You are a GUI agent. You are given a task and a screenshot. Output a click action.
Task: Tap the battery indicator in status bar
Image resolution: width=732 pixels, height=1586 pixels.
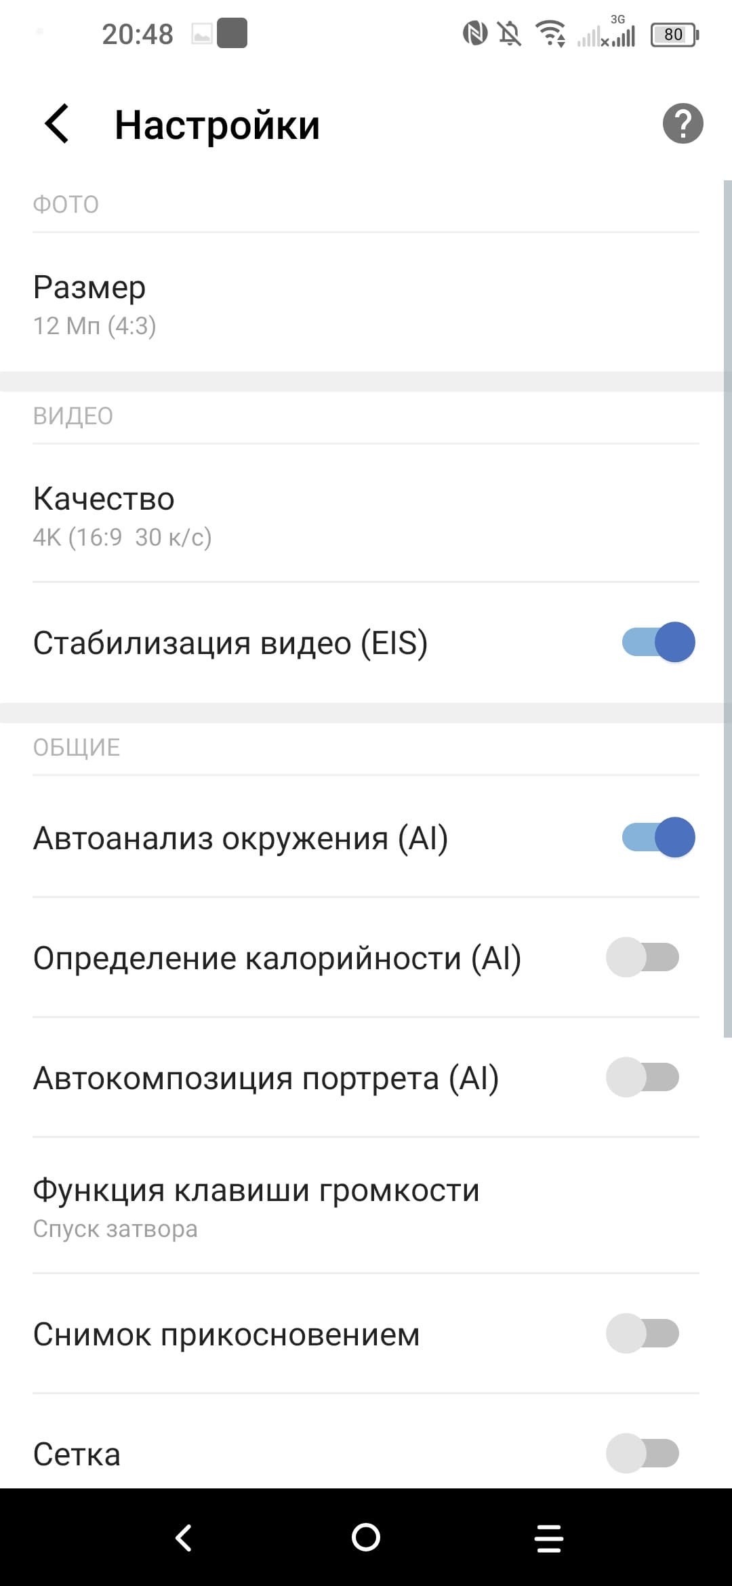click(x=674, y=35)
